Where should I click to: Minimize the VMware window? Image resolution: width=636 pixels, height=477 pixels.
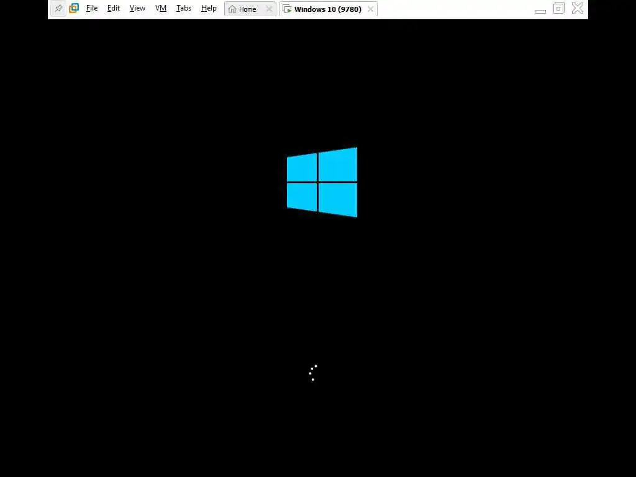pyautogui.click(x=540, y=11)
